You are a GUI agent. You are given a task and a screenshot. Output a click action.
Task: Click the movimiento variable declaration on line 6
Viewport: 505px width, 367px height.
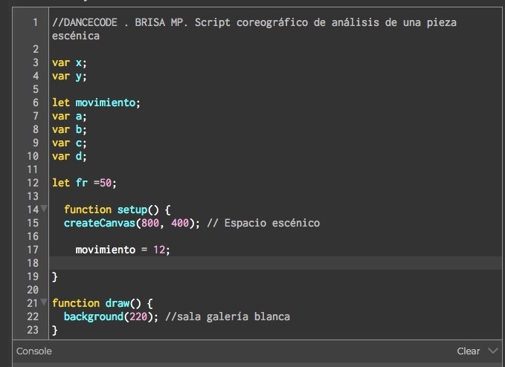106,103
